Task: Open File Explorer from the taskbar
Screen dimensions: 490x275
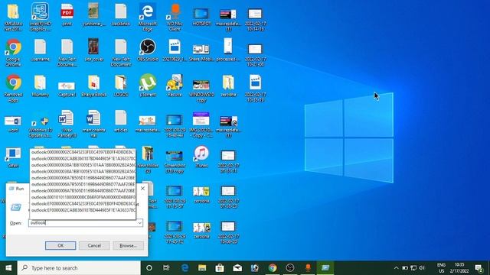Action: (x=202, y=268)
